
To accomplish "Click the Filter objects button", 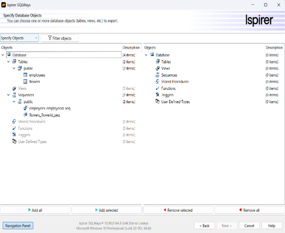I will point(60,38).
